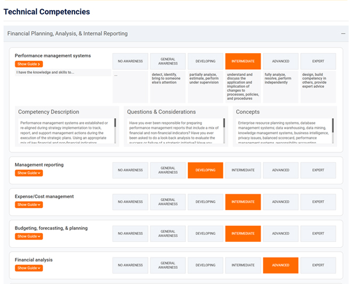Hide the guide for Performance management systems
This screenshot has width=352, height=284.
29,64
